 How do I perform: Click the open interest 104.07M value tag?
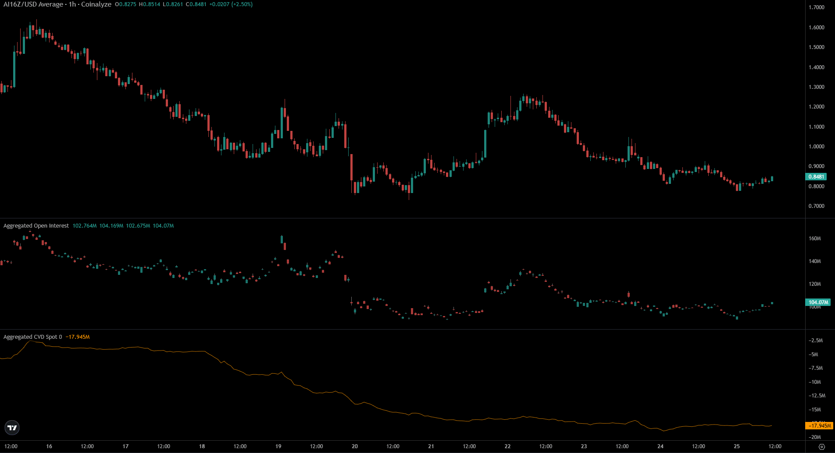coord(818,302)
